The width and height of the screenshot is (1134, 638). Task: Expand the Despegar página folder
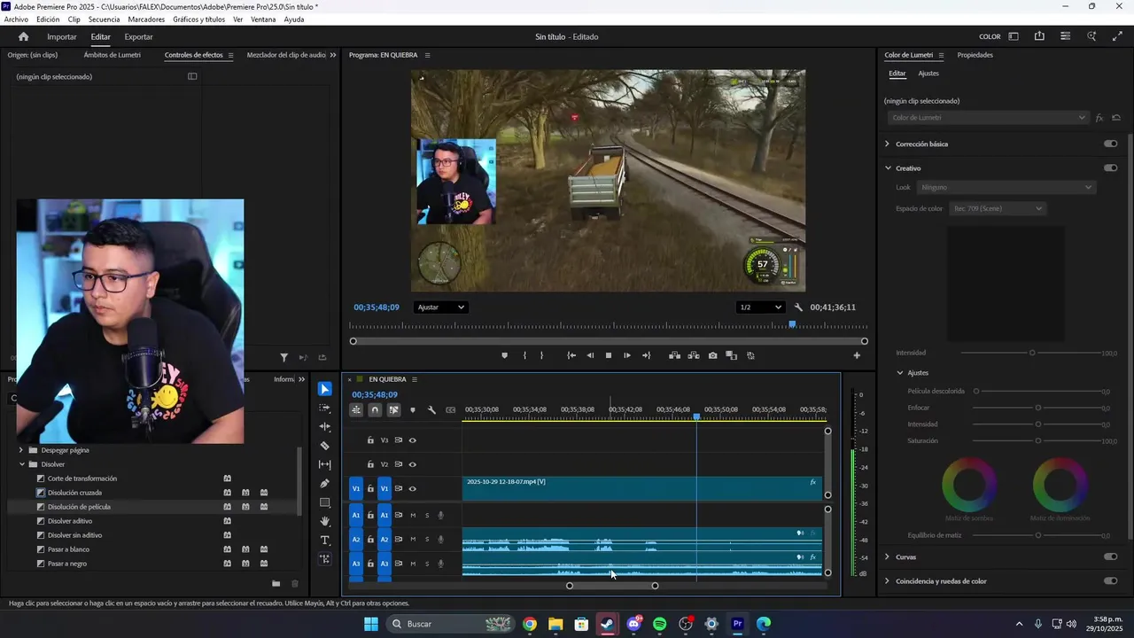tap(21, 450)
